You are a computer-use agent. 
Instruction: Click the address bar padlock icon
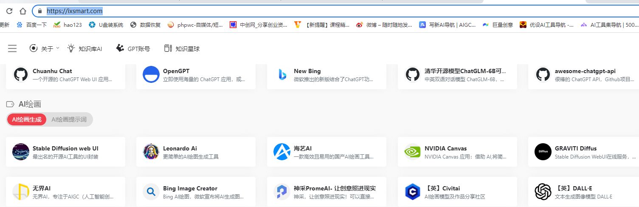coord(40,11)
